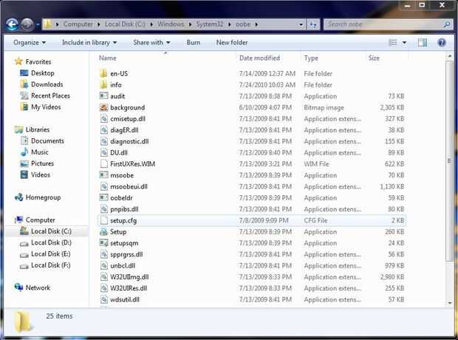458x340 pixels.
Task: Open the recent pages dropdown beside navigation arrows
Action: pos(38,25)
